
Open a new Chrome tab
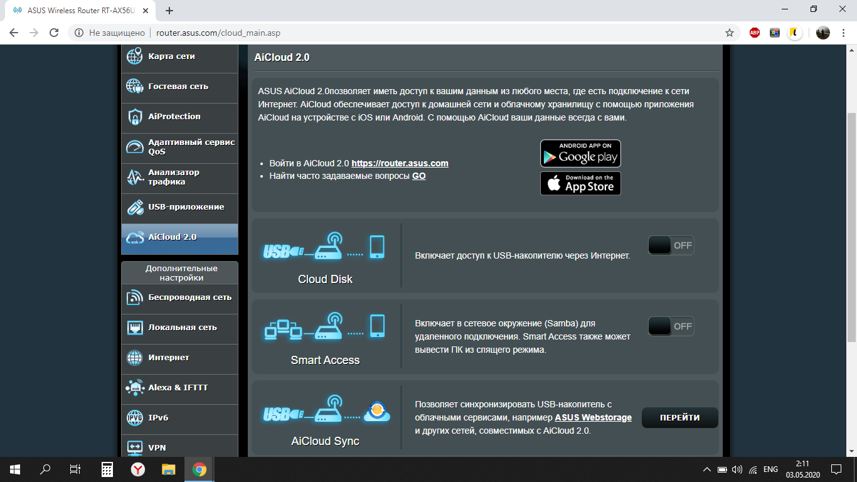(169, 11)
